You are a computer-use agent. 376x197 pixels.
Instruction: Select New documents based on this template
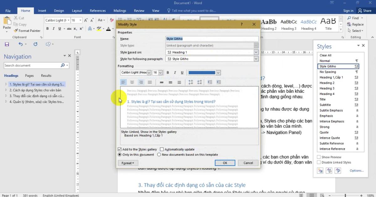[159, 154]
